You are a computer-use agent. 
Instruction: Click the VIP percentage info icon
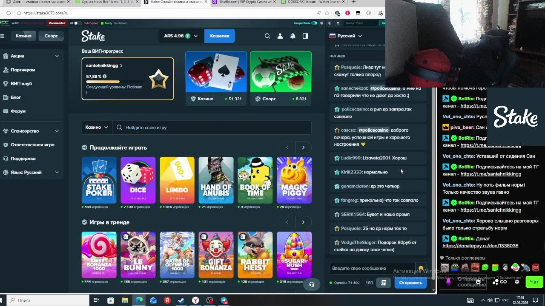click(x=105, y=76)
